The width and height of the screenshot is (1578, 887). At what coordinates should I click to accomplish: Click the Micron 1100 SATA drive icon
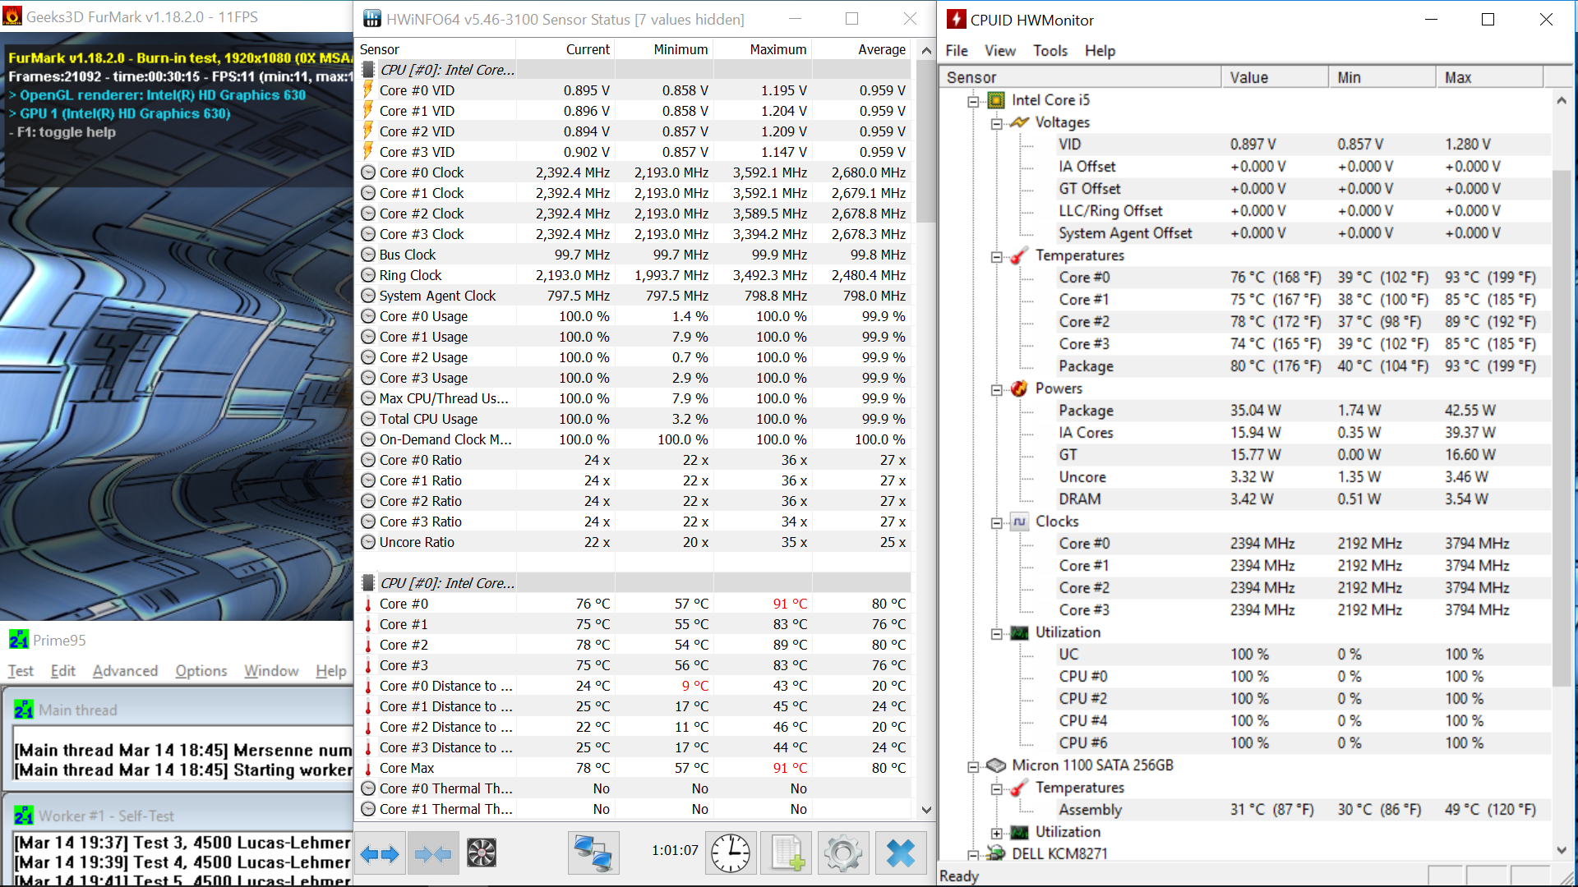point(996,765)
